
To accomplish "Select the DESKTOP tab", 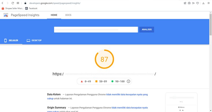I will click(x=34, y=40).
